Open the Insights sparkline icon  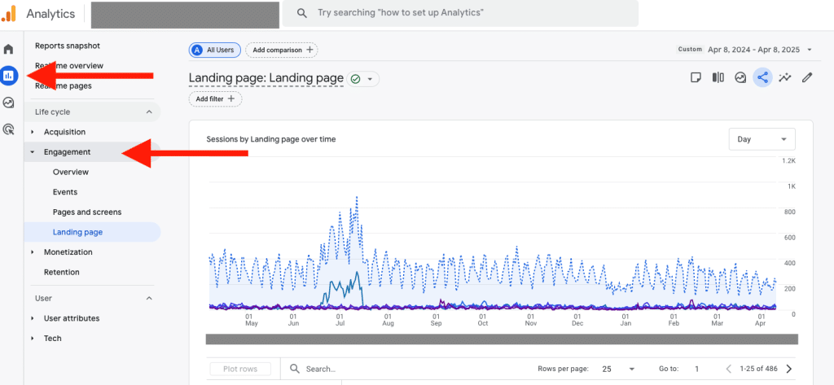coord(785,78)
